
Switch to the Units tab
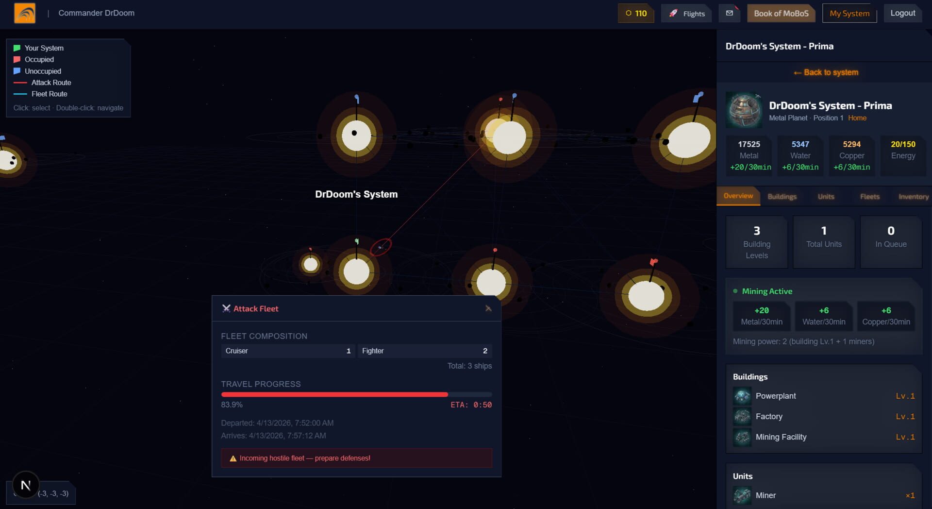826,196
